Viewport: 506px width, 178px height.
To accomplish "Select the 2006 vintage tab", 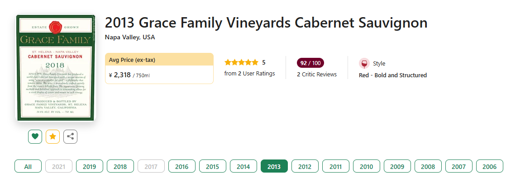I will click(x=490, y=166).
